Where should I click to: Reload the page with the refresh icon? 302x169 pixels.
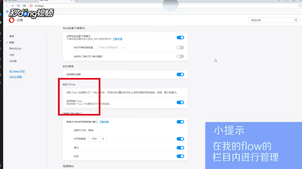[18, 6]
